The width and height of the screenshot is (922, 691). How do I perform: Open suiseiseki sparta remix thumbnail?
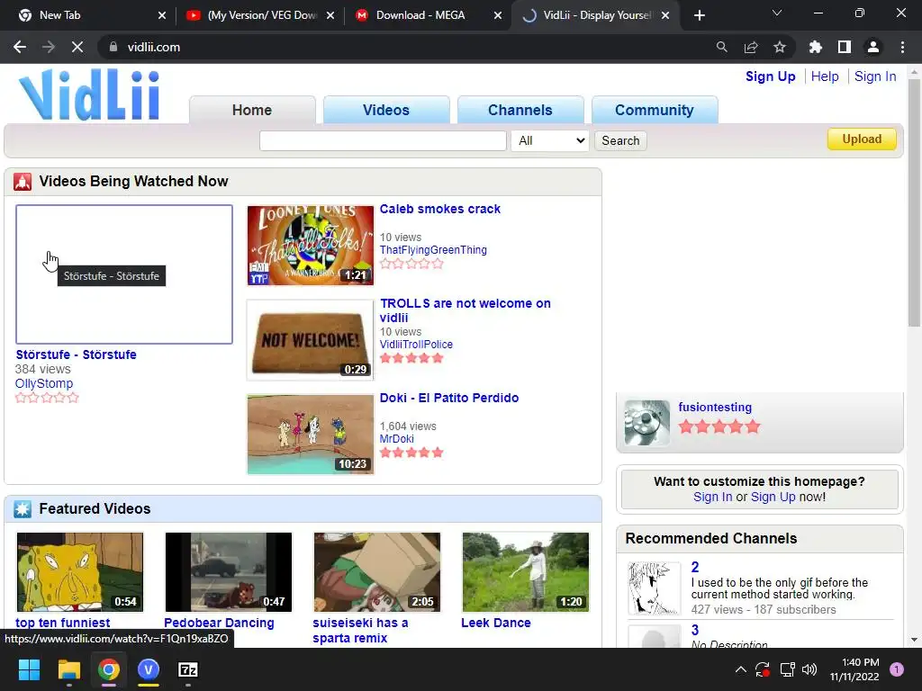377,572
